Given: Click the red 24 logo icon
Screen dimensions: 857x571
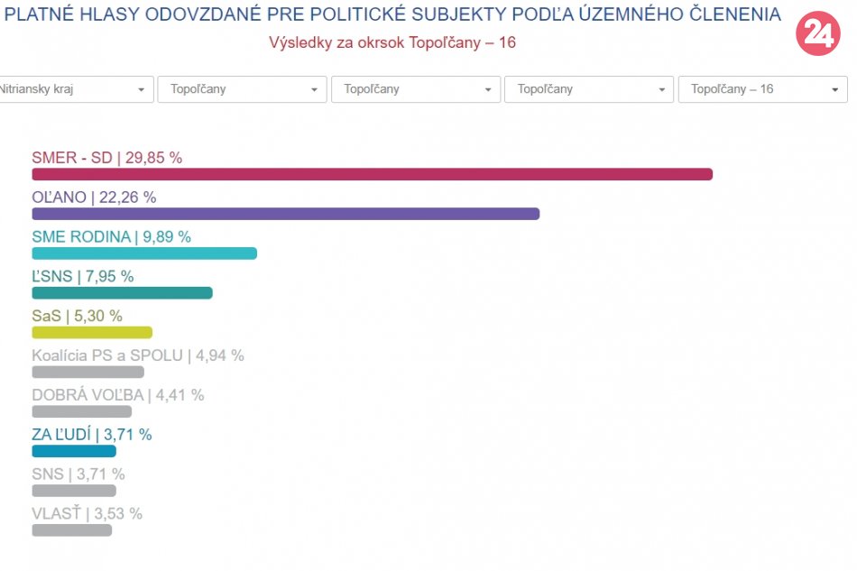Looking at the screenshot, I should (817, 34).
